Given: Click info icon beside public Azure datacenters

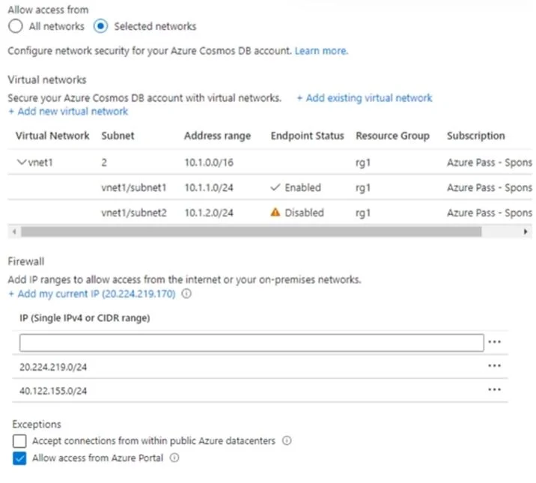Looking at the screenshot, I should [287, 440].
